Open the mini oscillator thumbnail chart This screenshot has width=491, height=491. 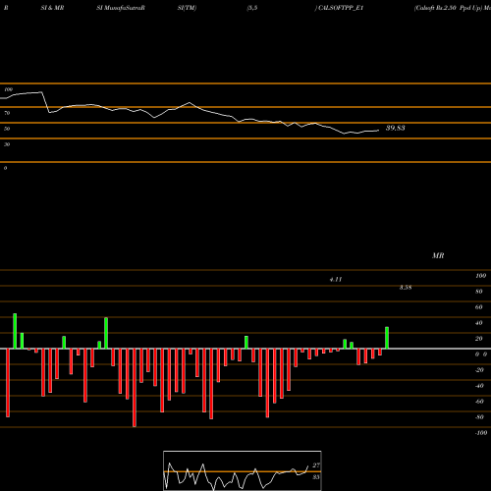243,470
